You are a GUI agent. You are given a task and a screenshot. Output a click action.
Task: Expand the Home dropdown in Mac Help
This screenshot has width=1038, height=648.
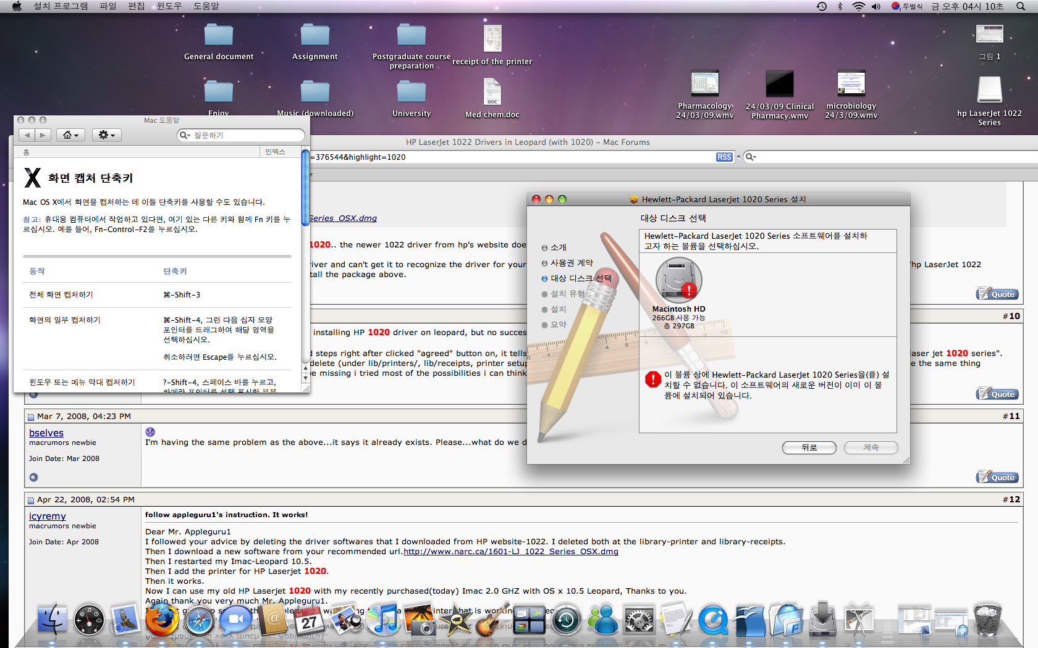pyautogui.click(x=71, y=135)
